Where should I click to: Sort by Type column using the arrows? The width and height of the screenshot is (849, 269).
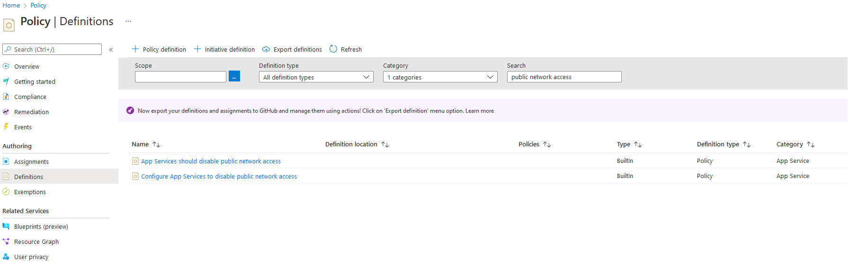click(638, 144)
